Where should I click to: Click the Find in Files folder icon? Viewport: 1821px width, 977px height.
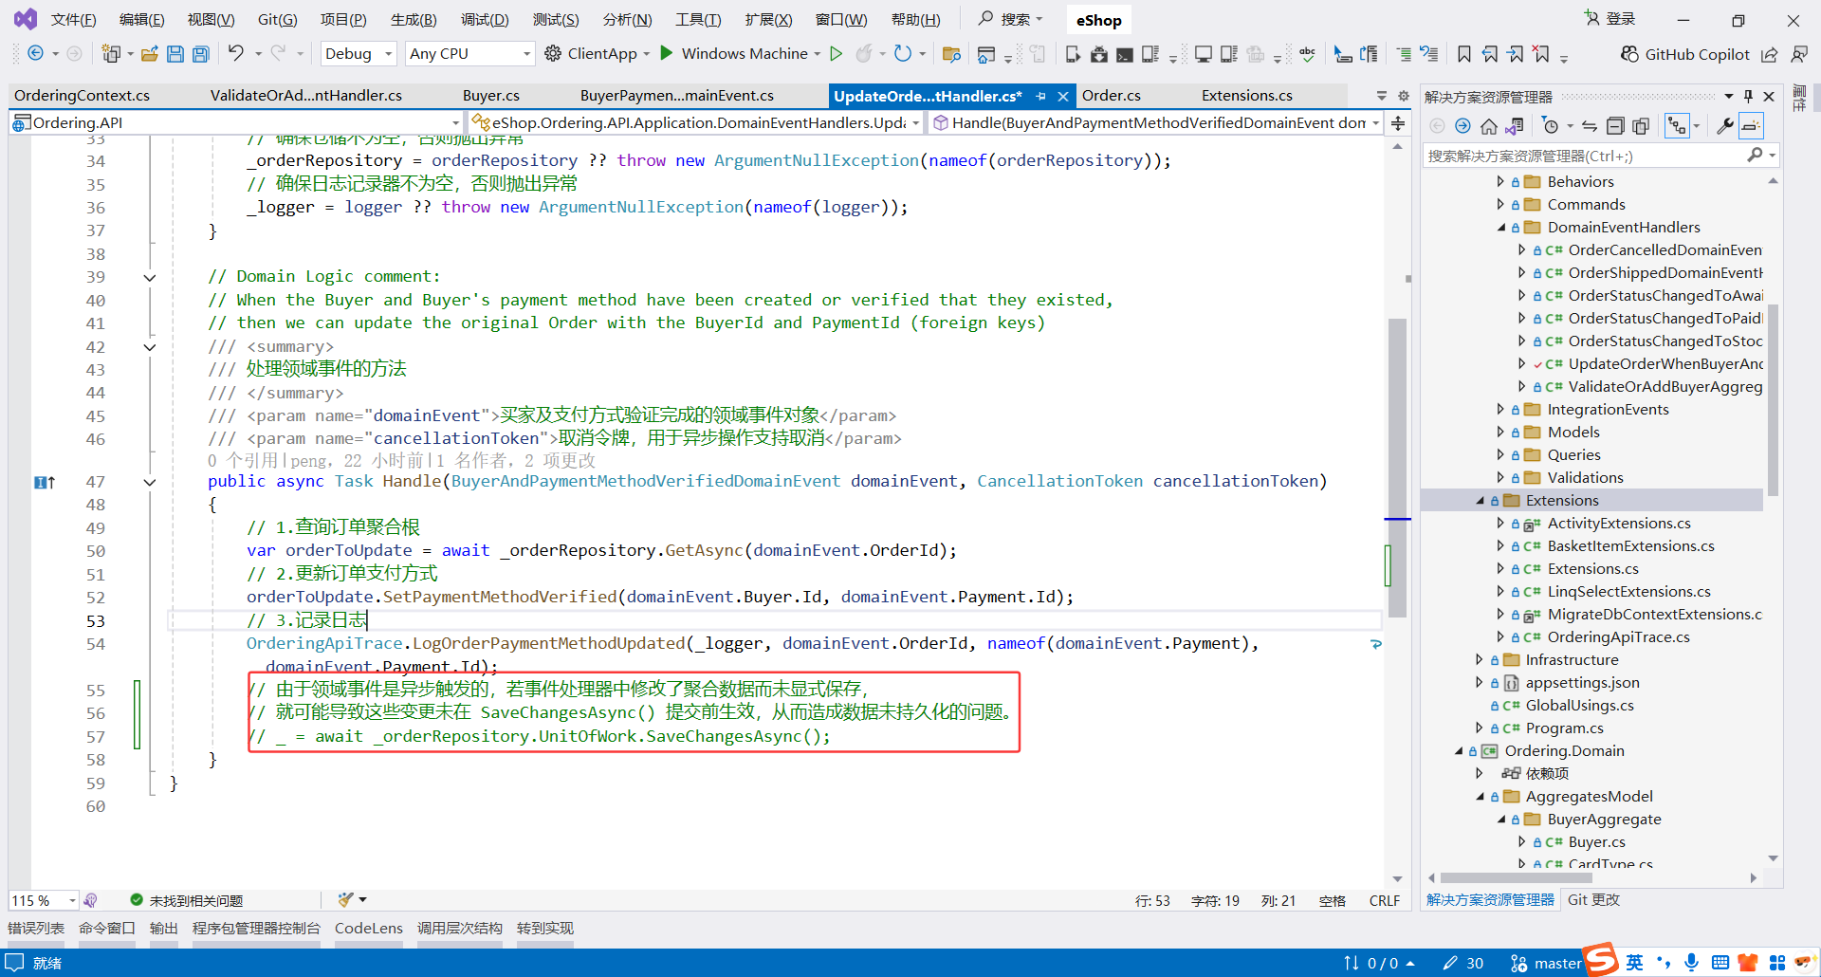click(951, 54)
